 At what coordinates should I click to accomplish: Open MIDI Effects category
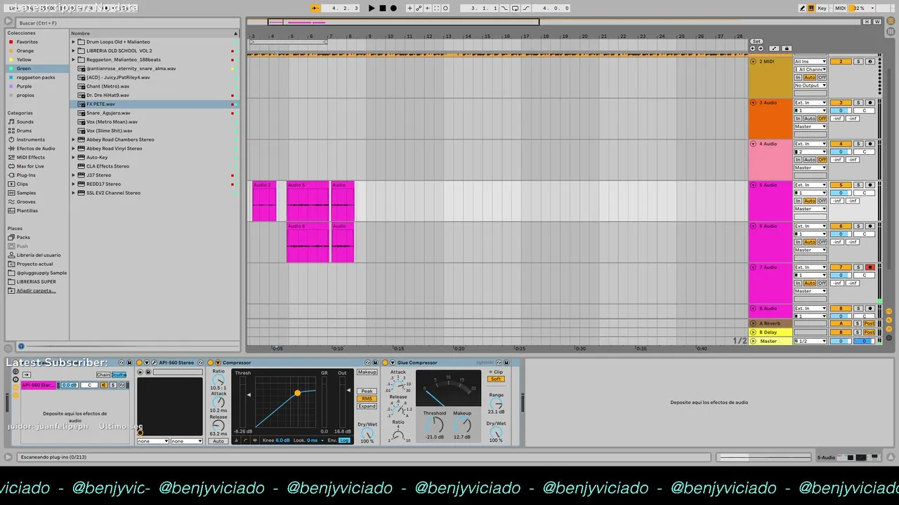(x=31, y=157)
